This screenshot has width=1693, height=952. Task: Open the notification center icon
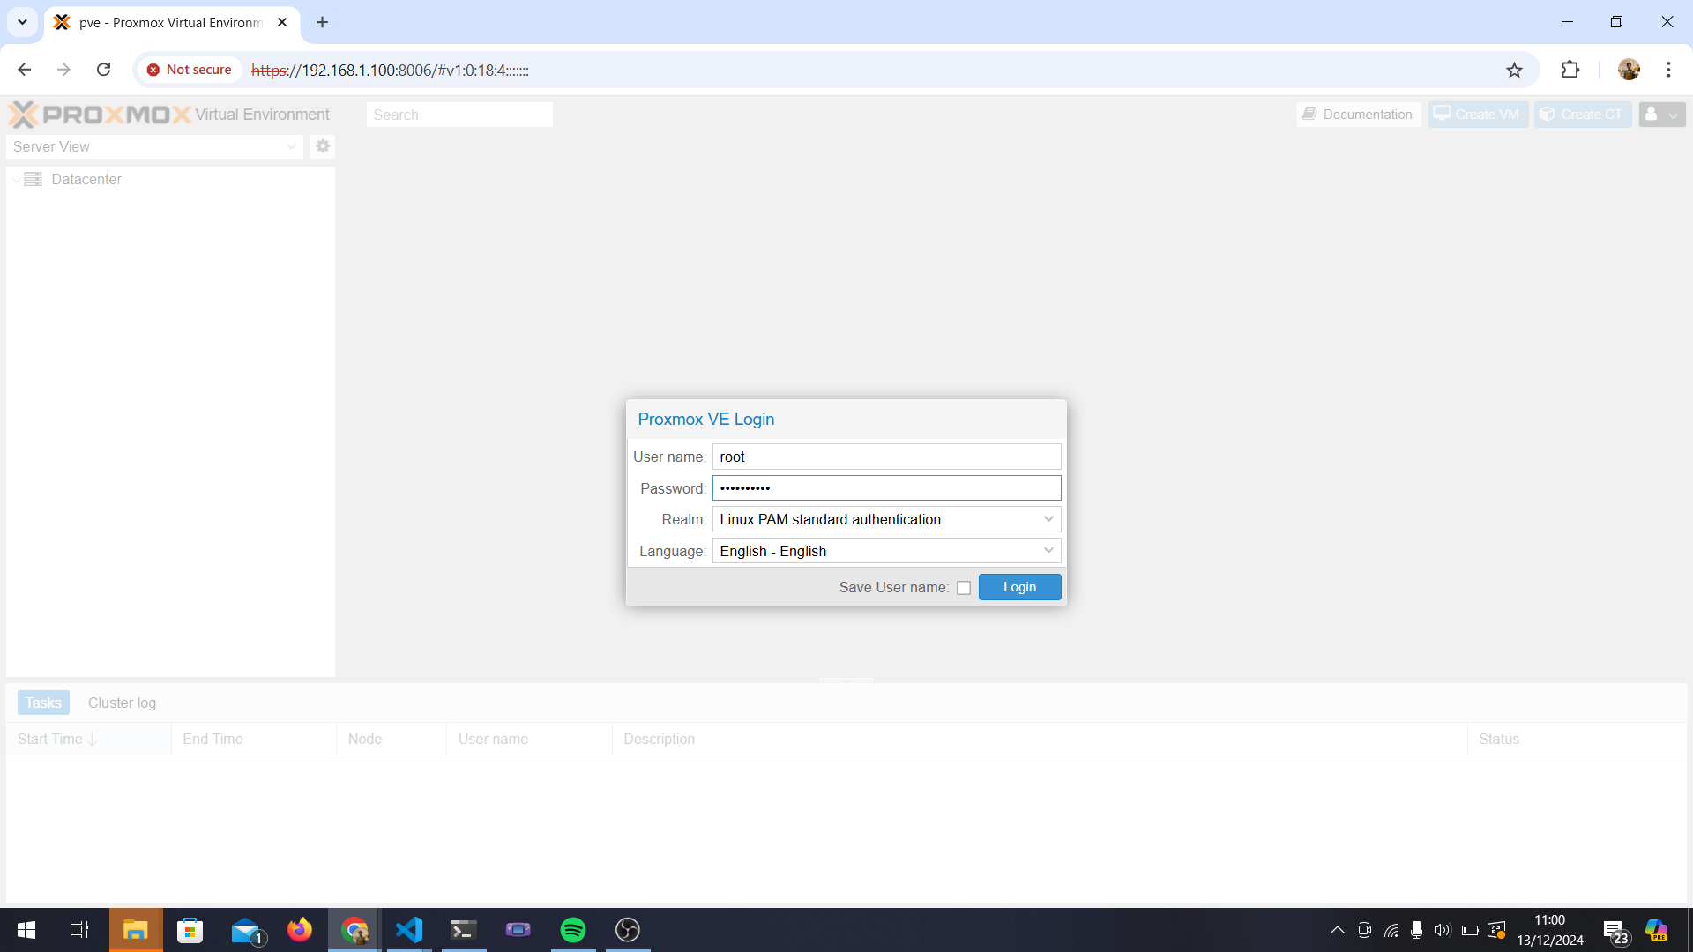1615,931
